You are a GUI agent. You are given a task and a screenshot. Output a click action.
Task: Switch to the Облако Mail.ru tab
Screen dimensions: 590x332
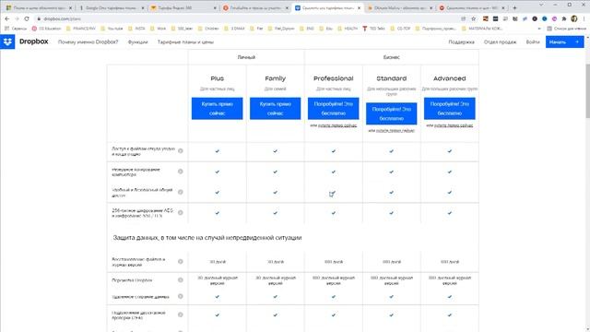[x=399, y=7]
